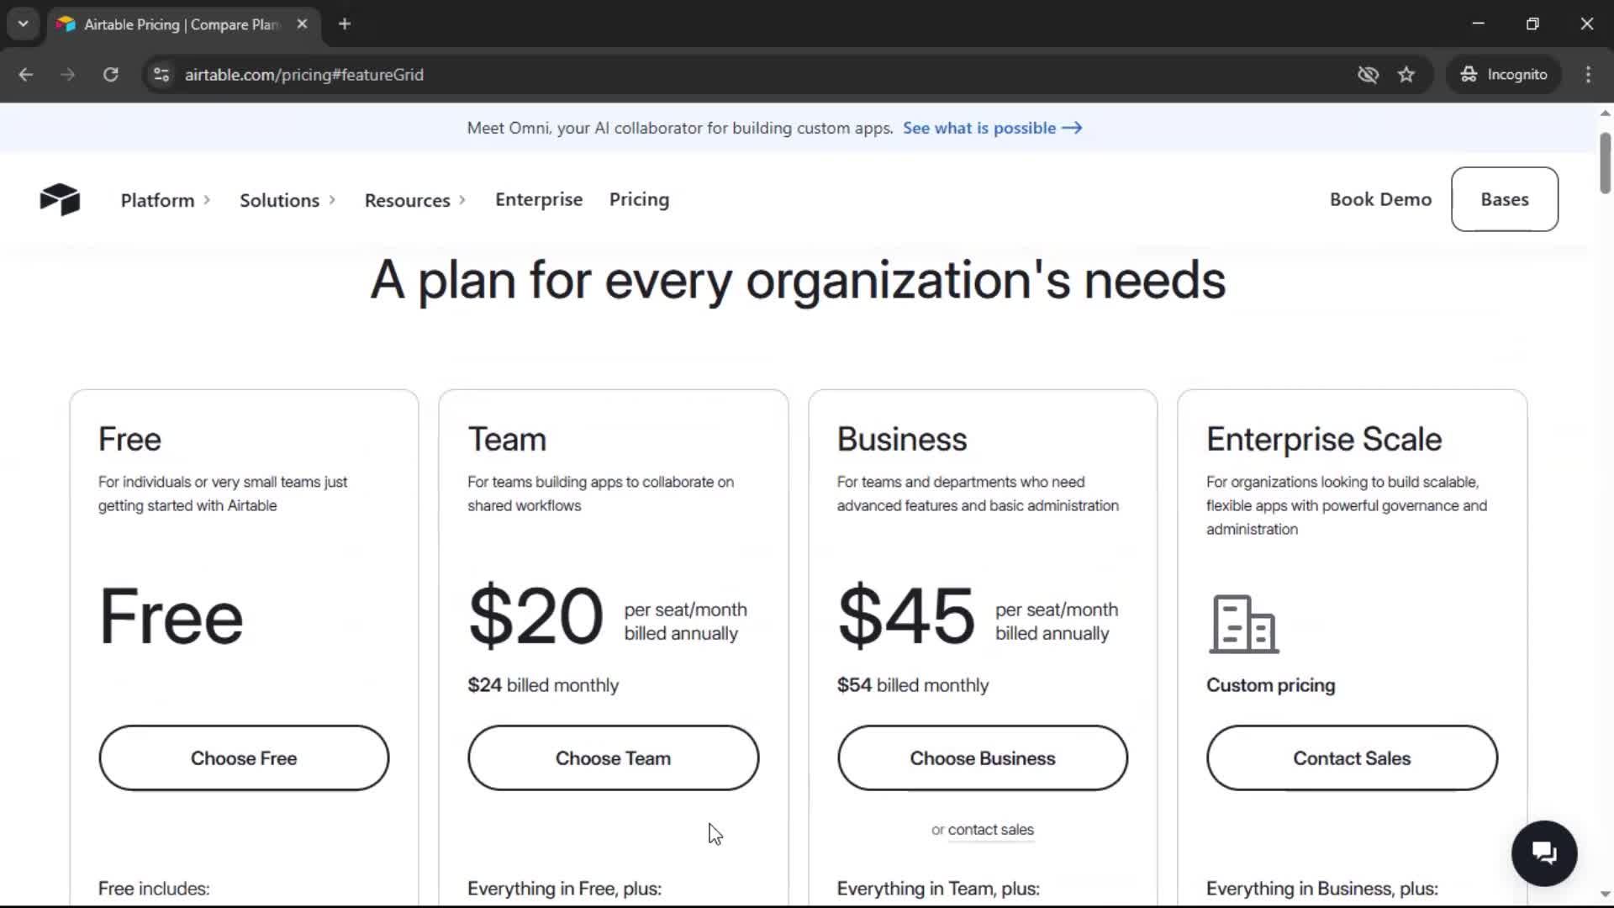Click the Choose Business button
The image size is (1614, 908).
click(x=982, y=758)
